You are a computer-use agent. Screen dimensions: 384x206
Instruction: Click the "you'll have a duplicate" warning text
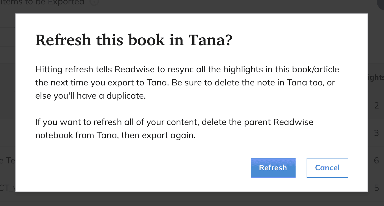pos(90,96)
